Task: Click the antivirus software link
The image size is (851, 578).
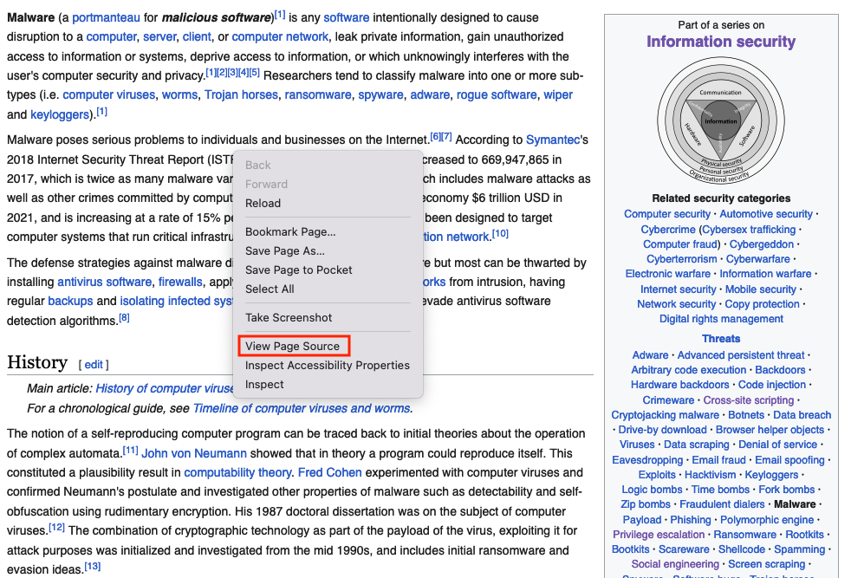Action: click(x=104, y=283)
